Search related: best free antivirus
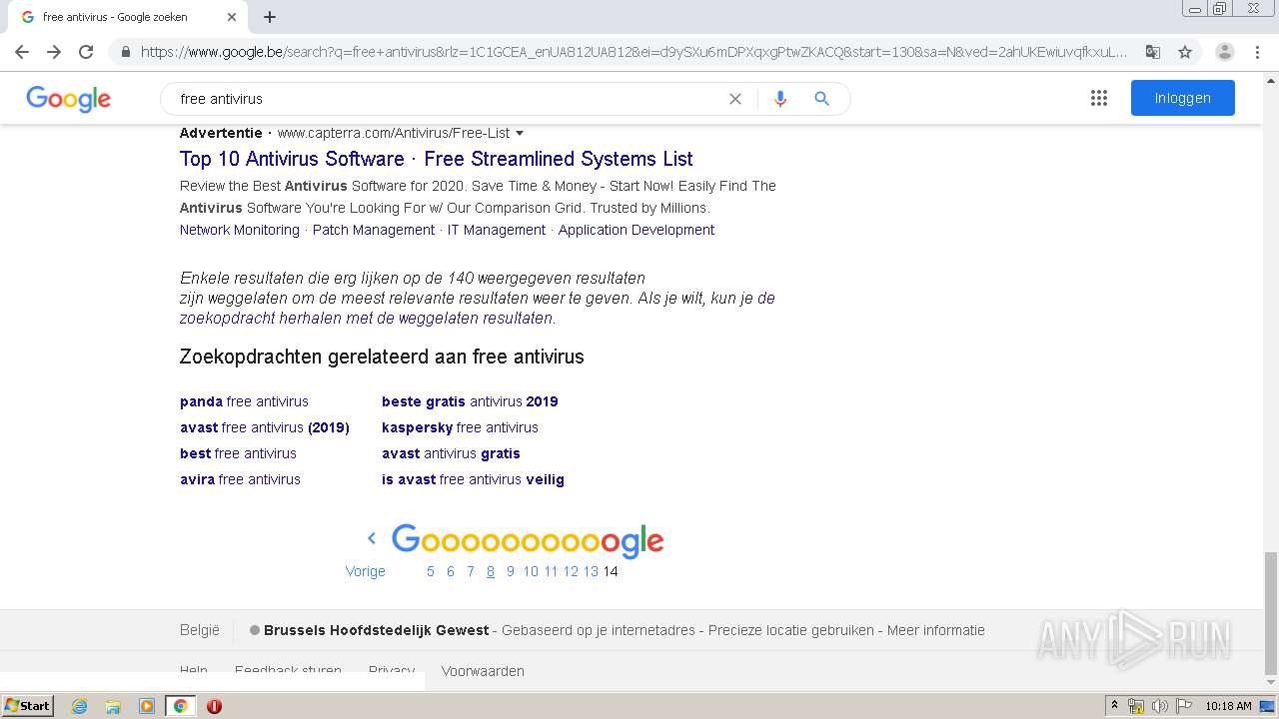1279x719 pixels. [x=238, y=453]
